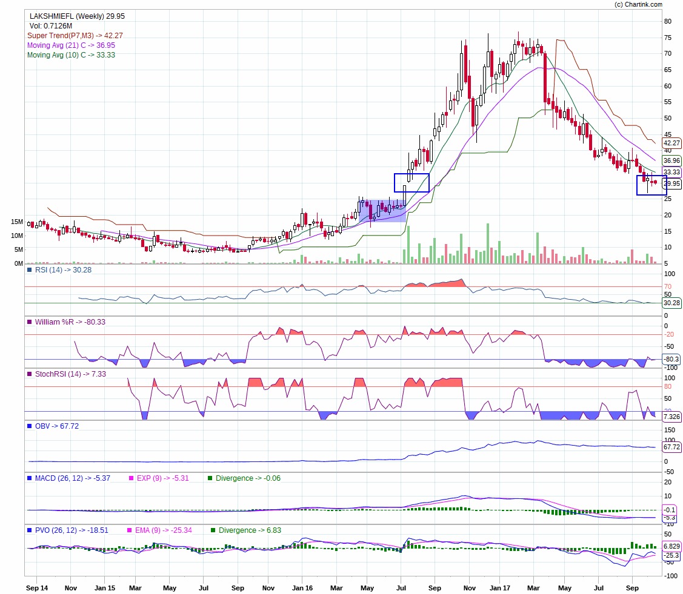
Task: Click the 33.33 moving average price tag
Action: (671, 172)
